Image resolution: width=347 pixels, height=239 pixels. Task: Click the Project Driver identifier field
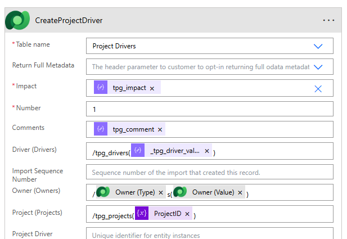(x=210, y=233)
